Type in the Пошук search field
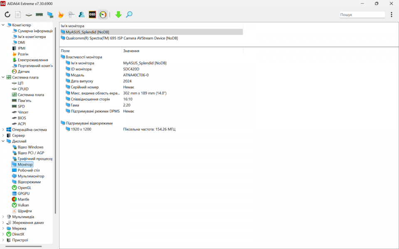The height and width of the screenshot is (249, 399). click(x=362, y=15)
